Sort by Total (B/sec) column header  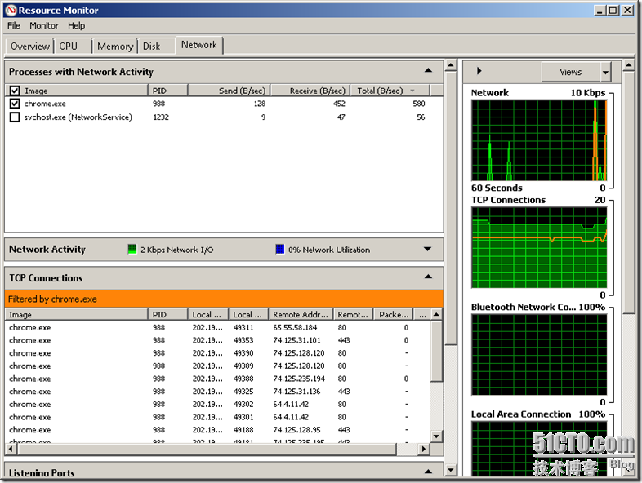point(390,91)
